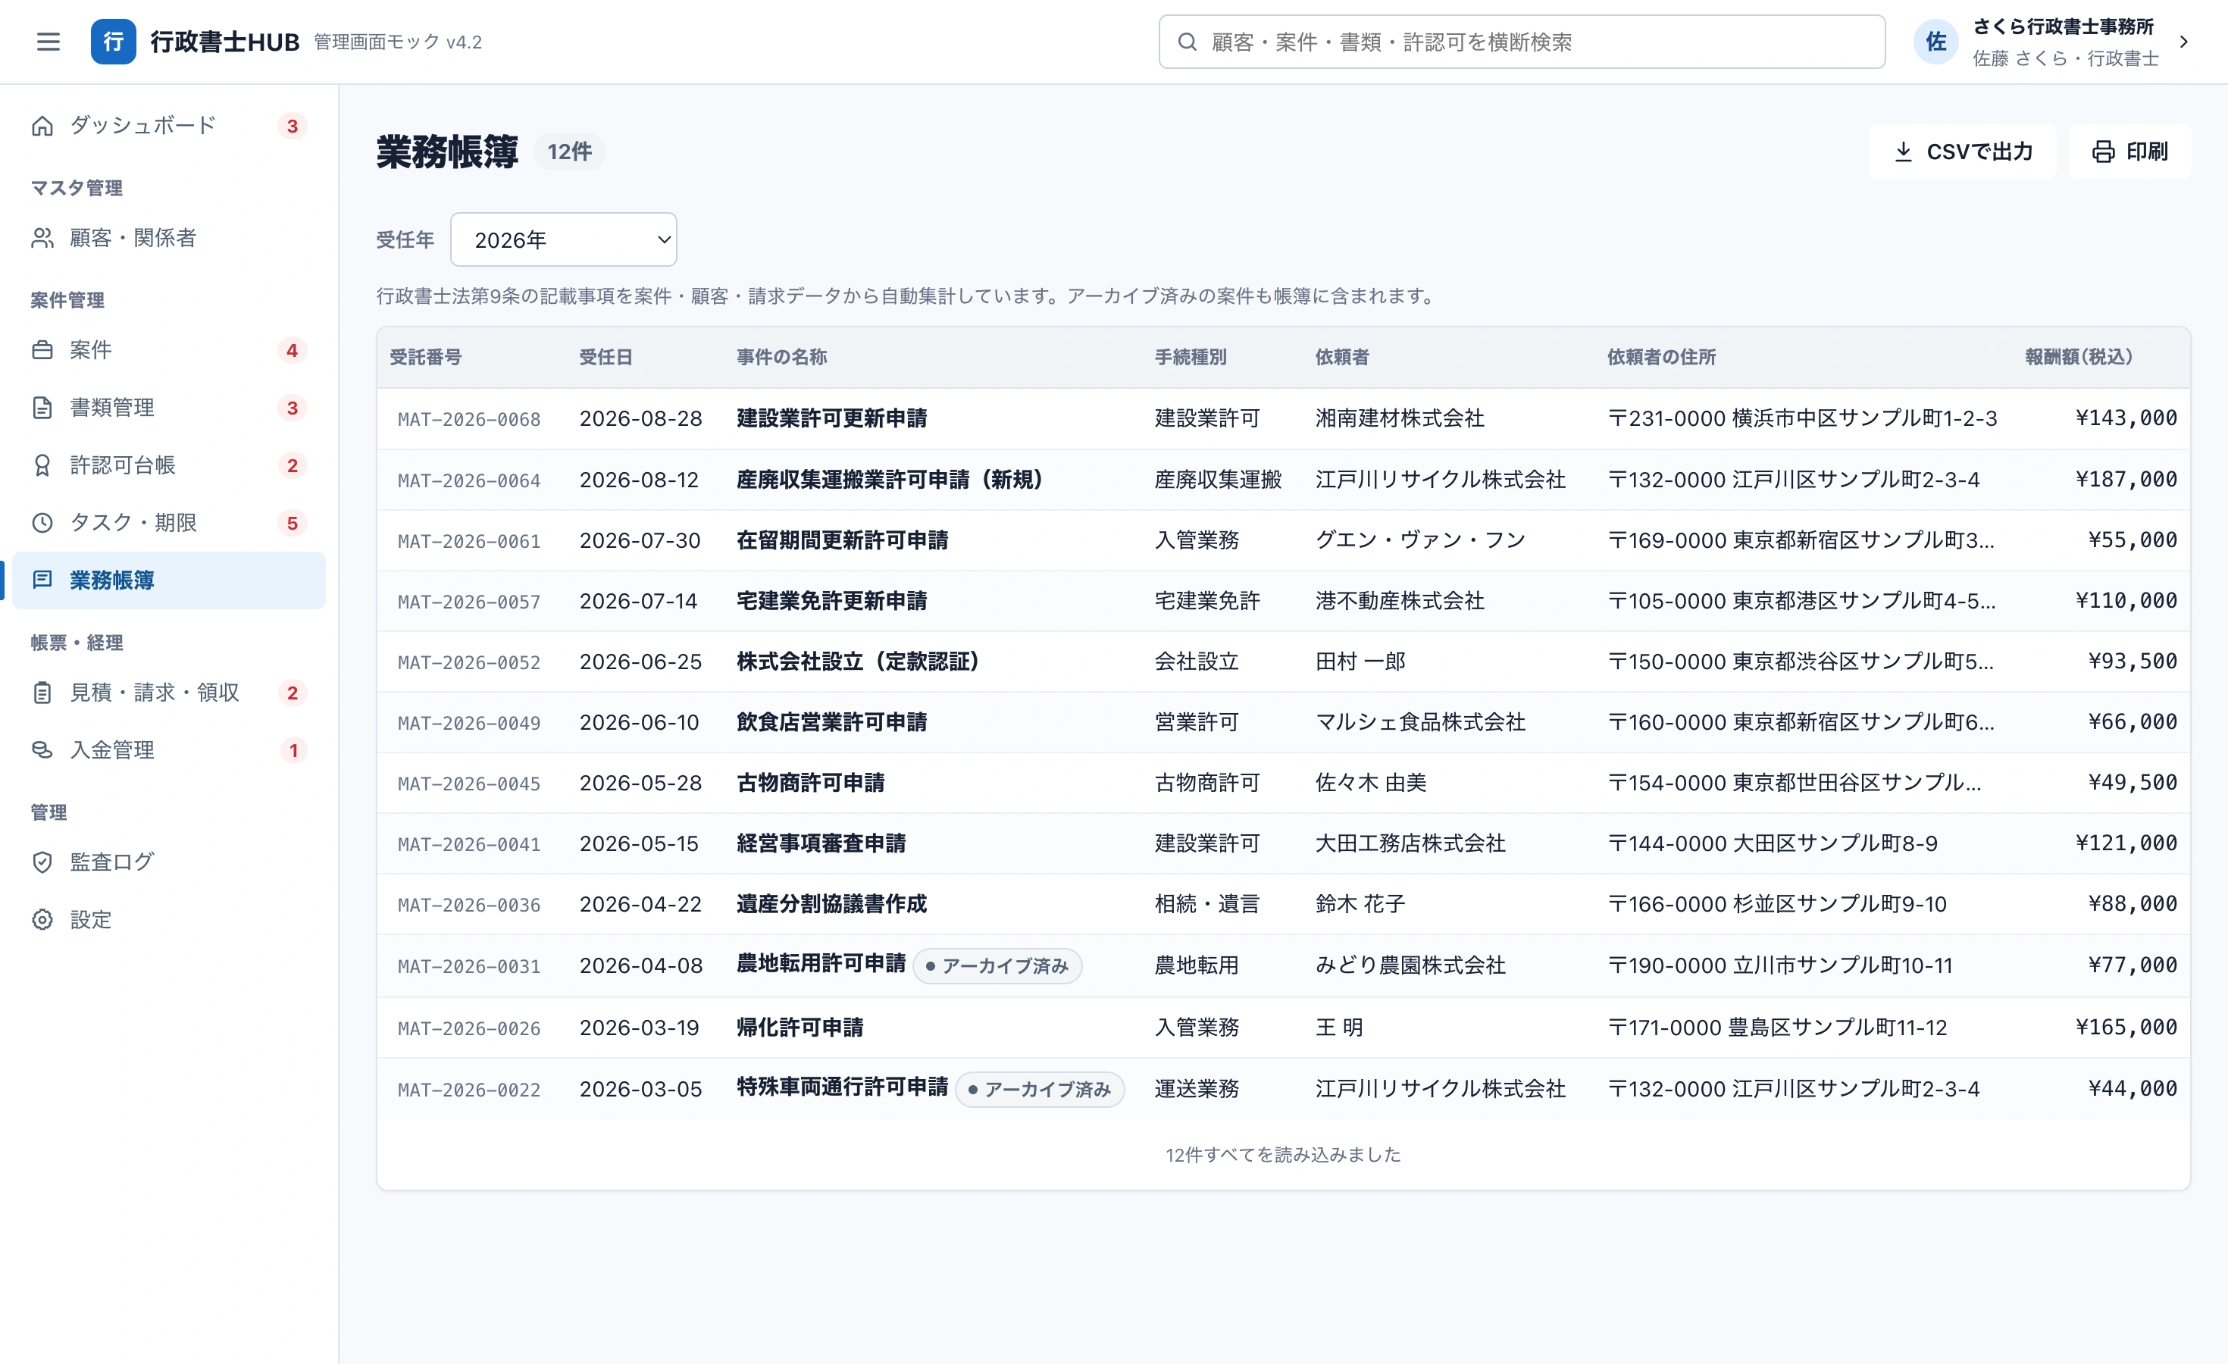Click the 入金管理 coins icon
The image size is (2228, 1364).
coord(42,750)
